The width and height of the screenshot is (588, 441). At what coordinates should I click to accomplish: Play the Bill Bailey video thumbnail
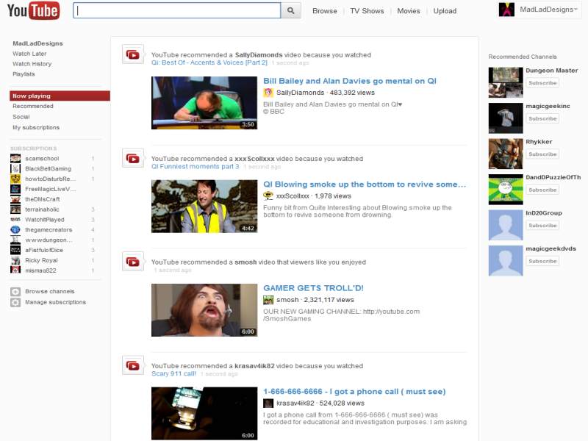click(204, 103)
